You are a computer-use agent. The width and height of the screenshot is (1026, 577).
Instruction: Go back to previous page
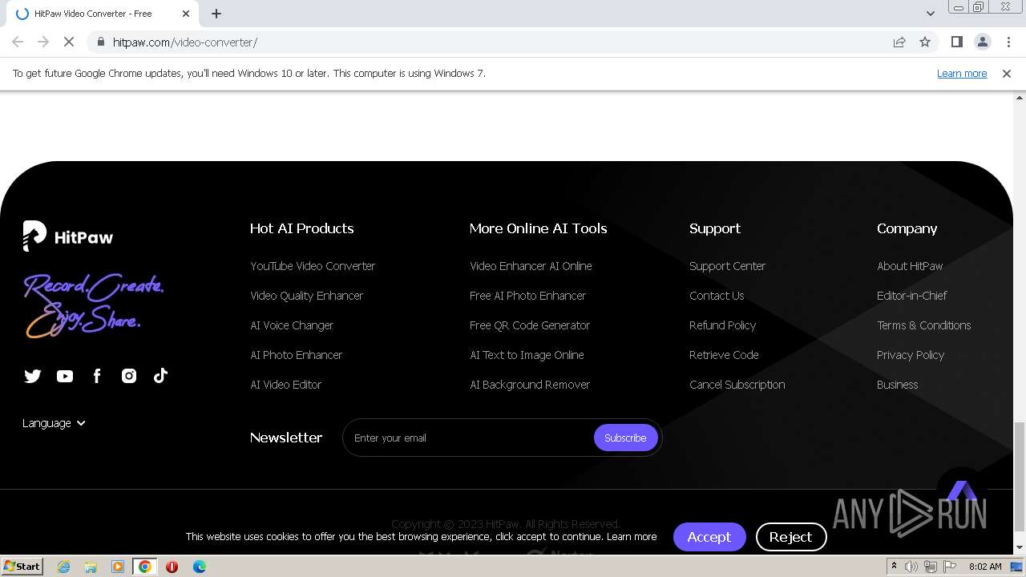(x=18, y=42)
